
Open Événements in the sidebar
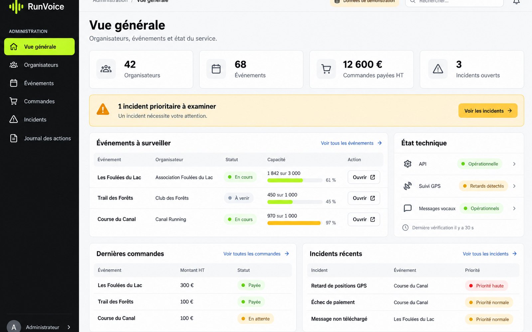click(x=39, y=83)
